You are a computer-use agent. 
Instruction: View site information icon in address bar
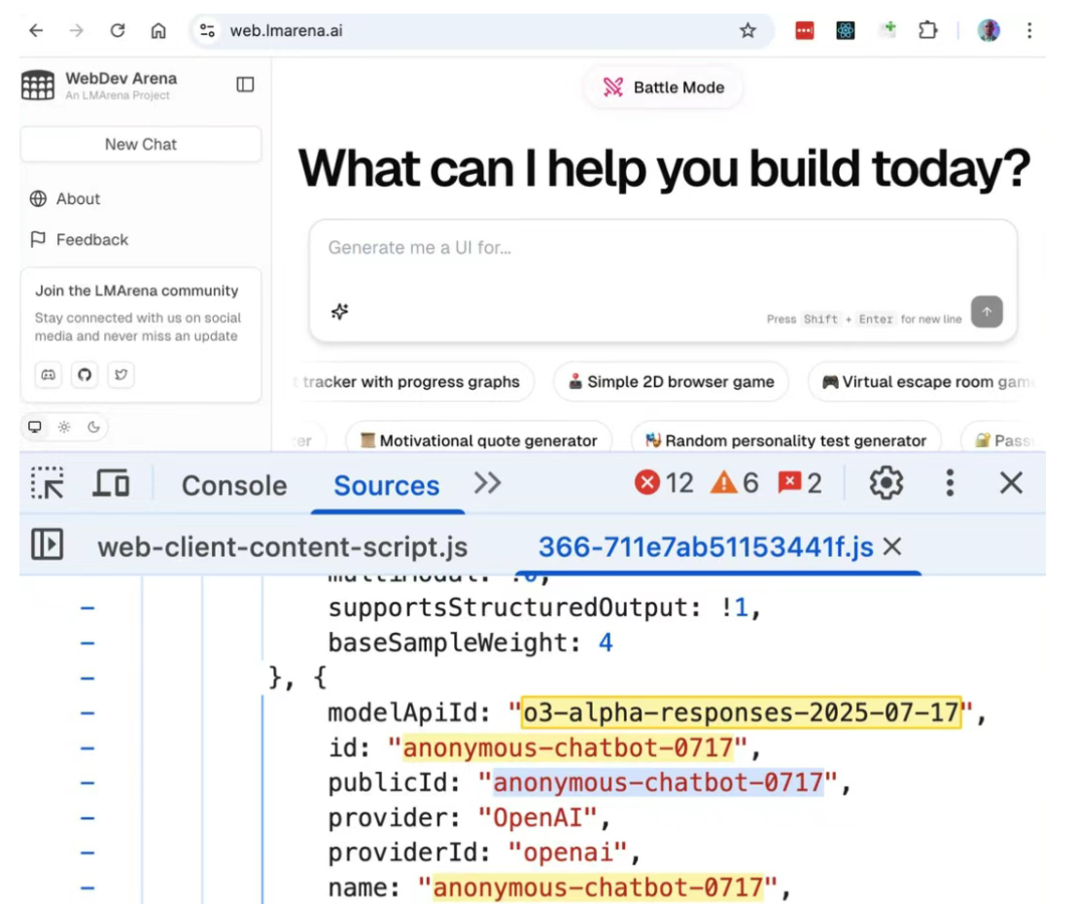pos(207,30)
